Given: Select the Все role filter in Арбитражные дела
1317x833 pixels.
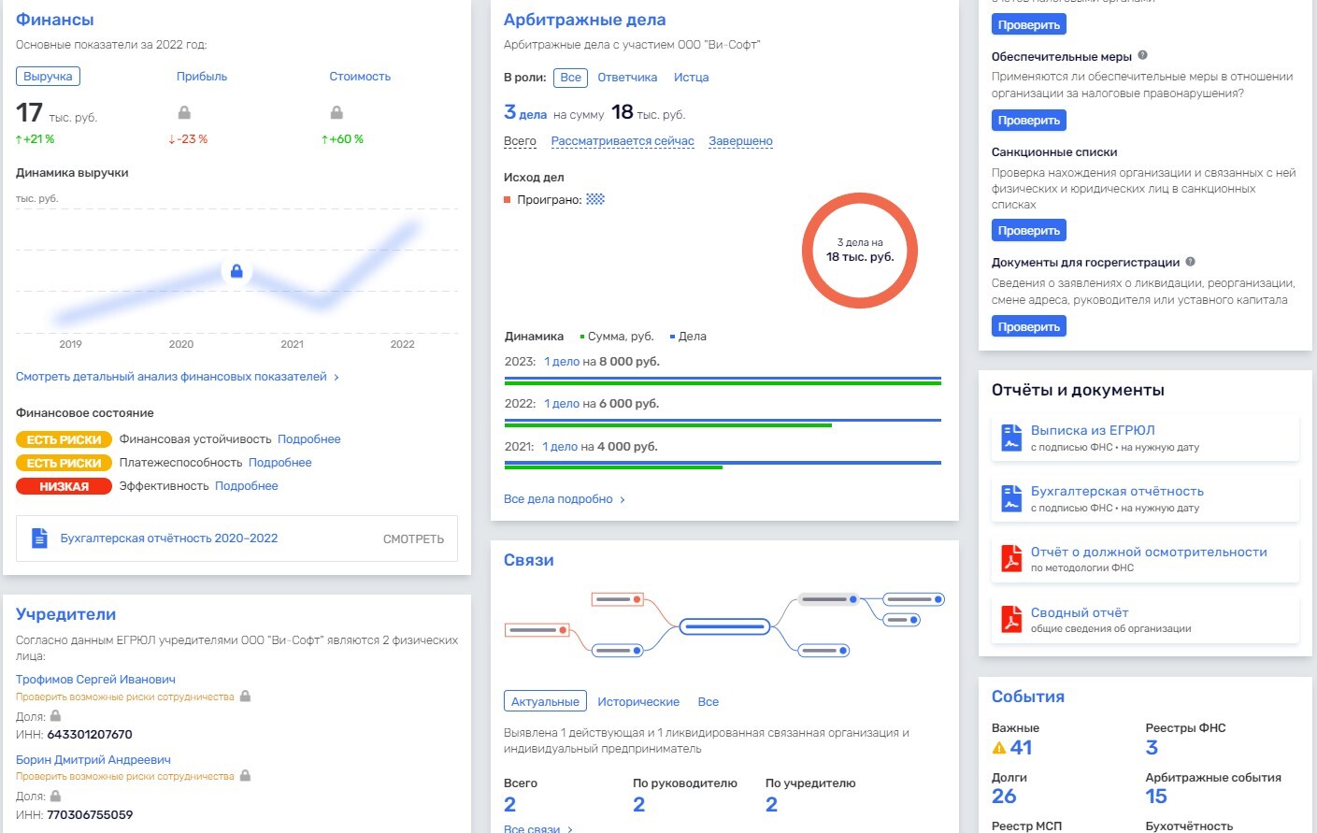Looking at the screenshot, I should point(570,78).
